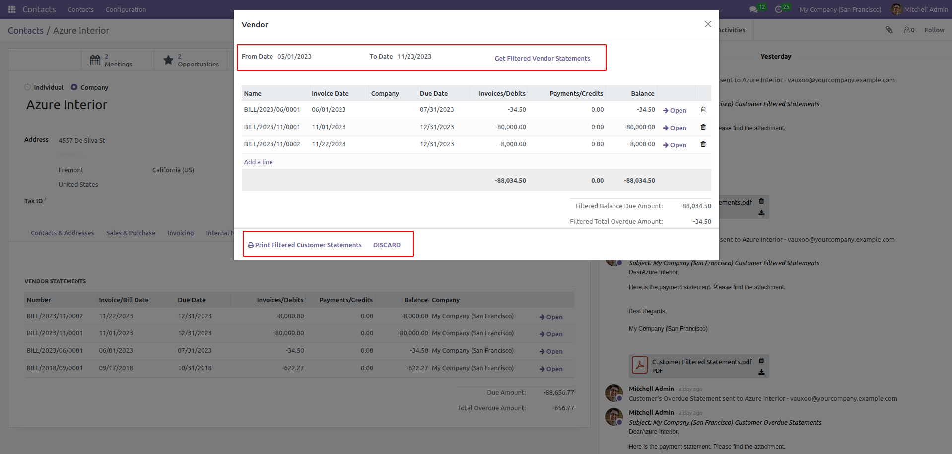Click the DISCARD button
This screenshot has height=454, width=952.
387,245
